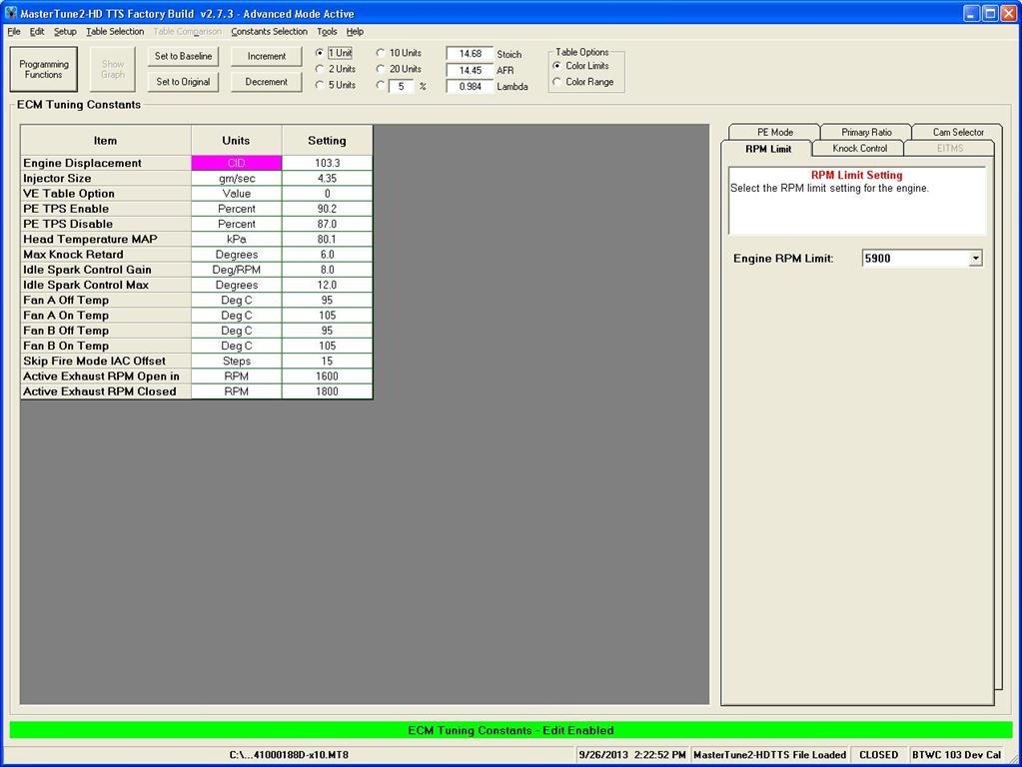
Task: Click Engine Displacement setting 103.3
Action: 328,163
